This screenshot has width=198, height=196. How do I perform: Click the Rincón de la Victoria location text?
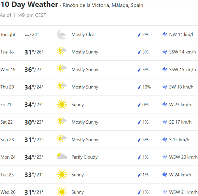point(103,6)
